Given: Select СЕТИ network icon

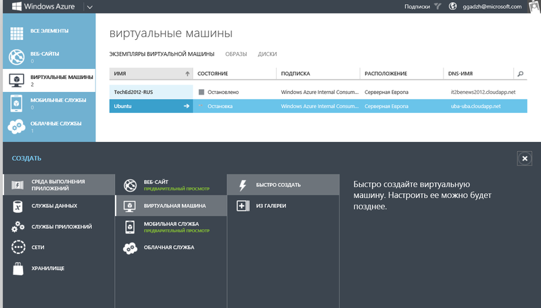Looking at the screenshot, I should 18,247.
